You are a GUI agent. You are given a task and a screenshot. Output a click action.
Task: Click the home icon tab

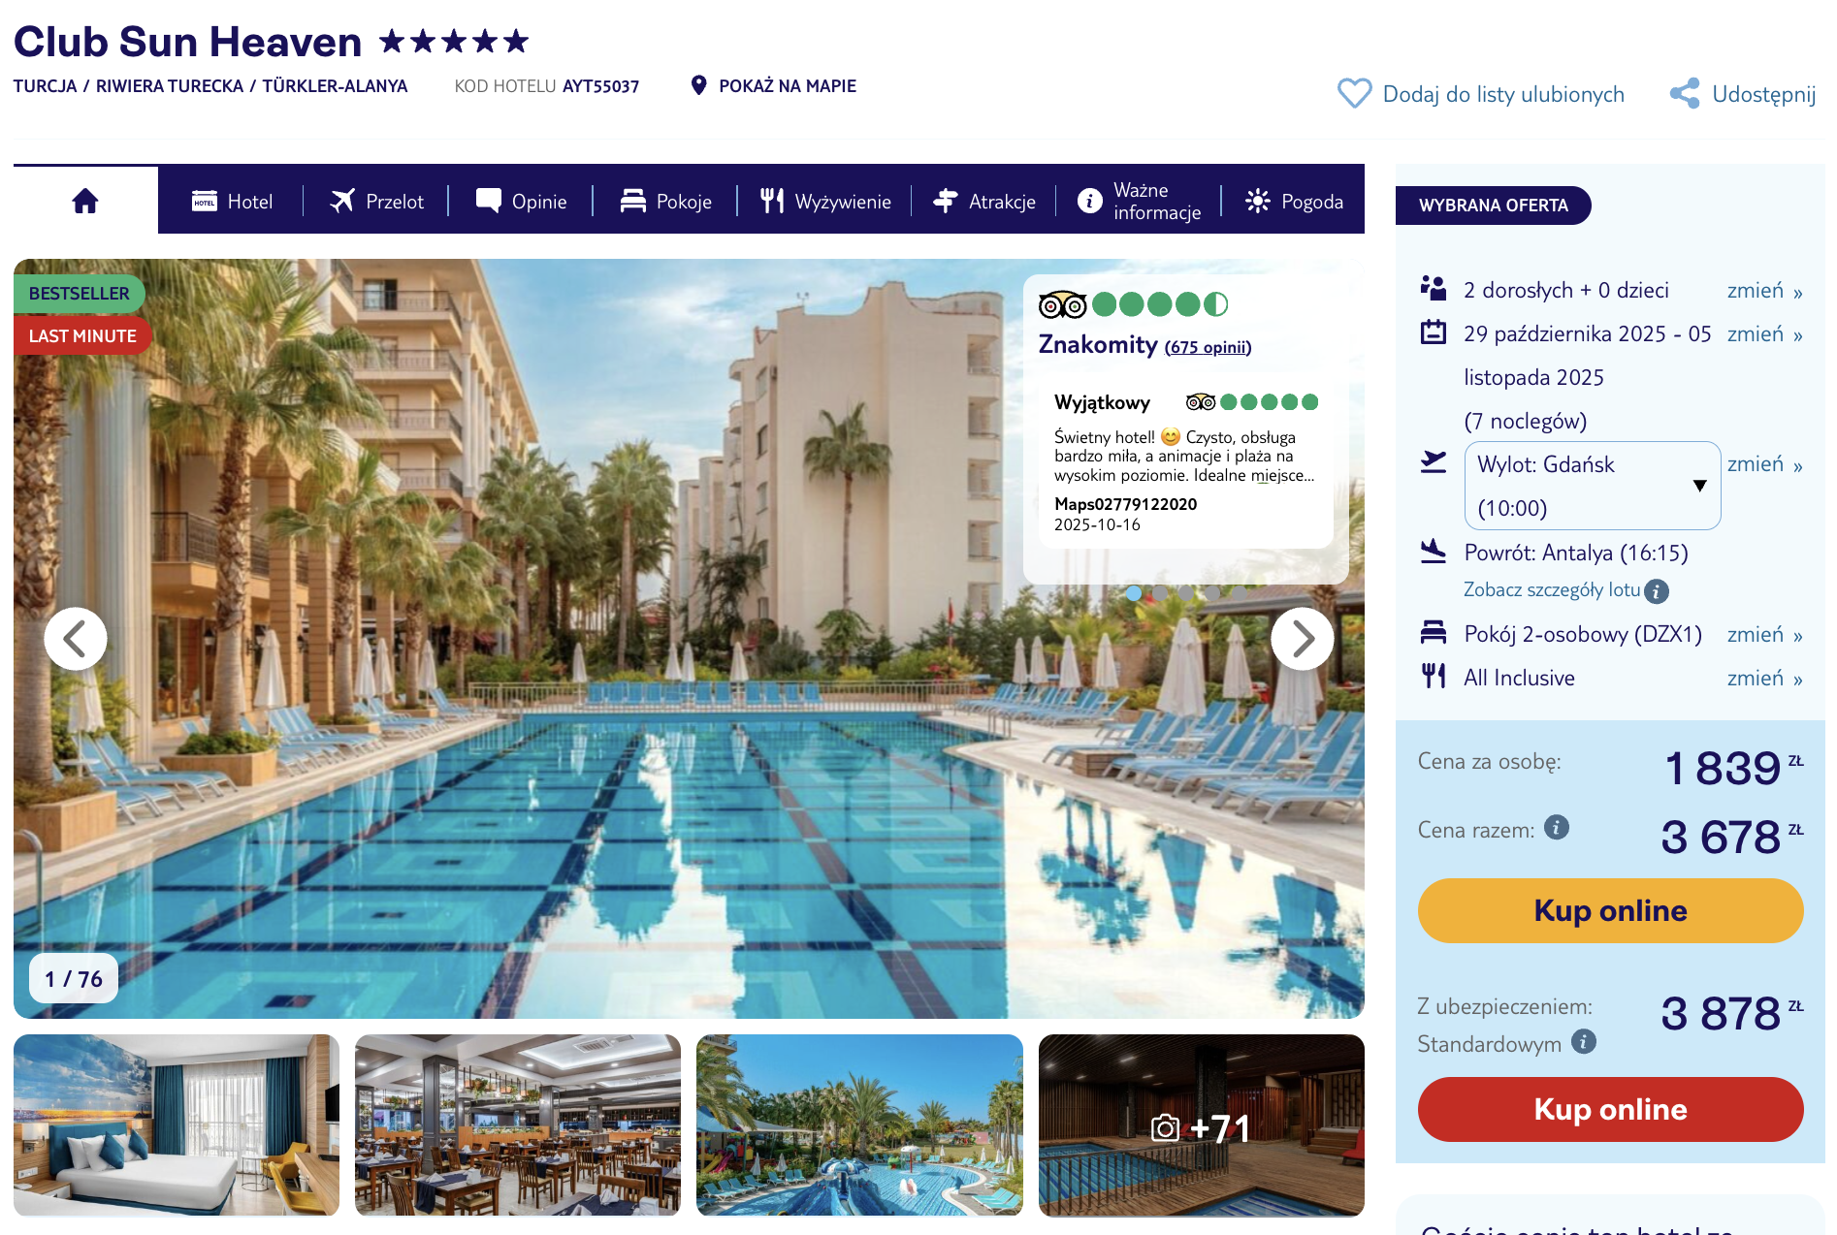coord(85,201)
